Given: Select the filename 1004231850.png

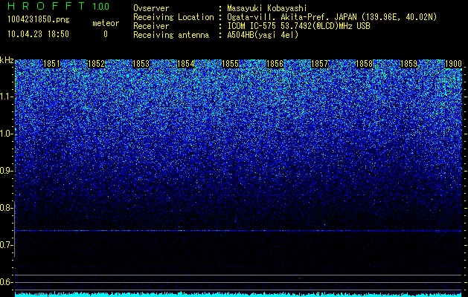Looking at the screenshot, I should coord(38,20).
